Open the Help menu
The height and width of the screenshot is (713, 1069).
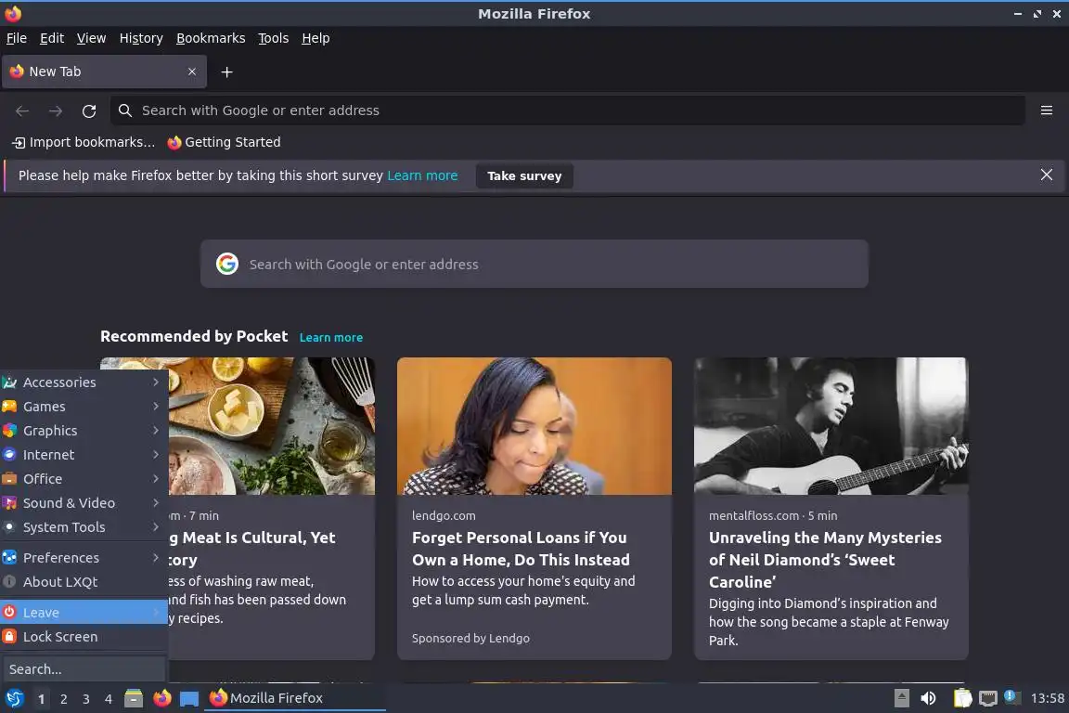tap(316, 38)
